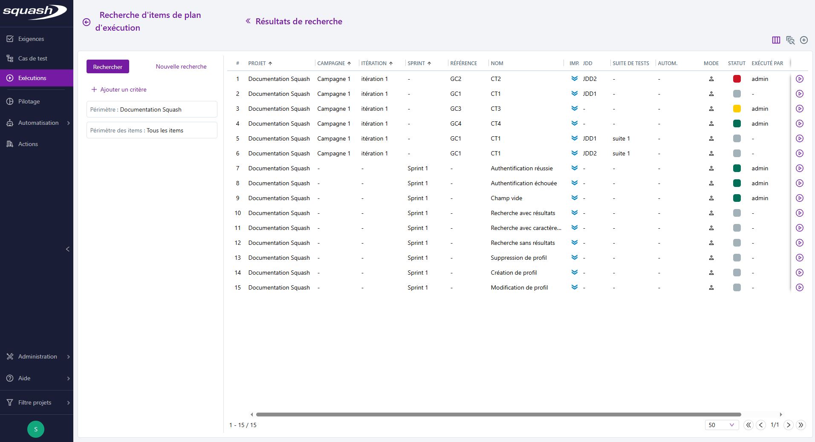Click the back arrow beside the search title

coord(87,22)
